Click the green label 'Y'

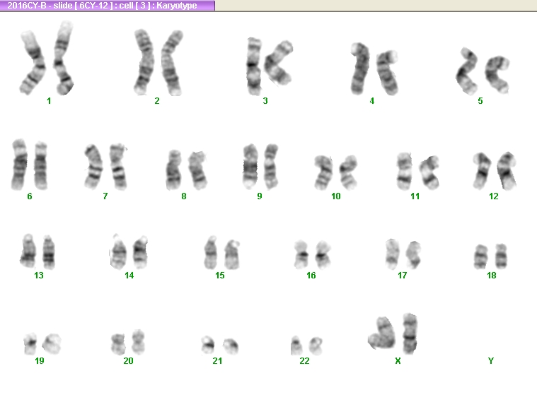pos(491,361)
